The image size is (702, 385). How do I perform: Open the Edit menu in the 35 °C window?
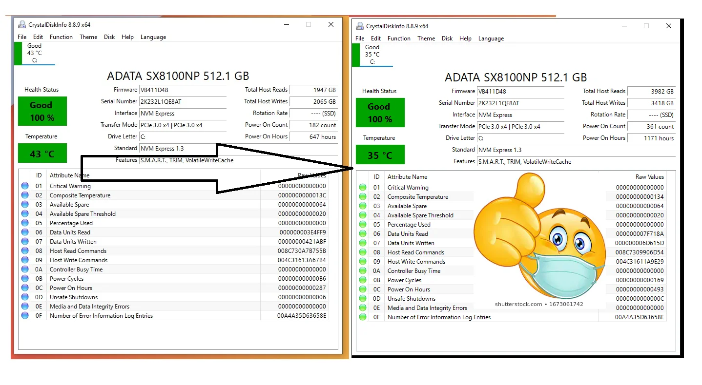[x=376, y=38]
